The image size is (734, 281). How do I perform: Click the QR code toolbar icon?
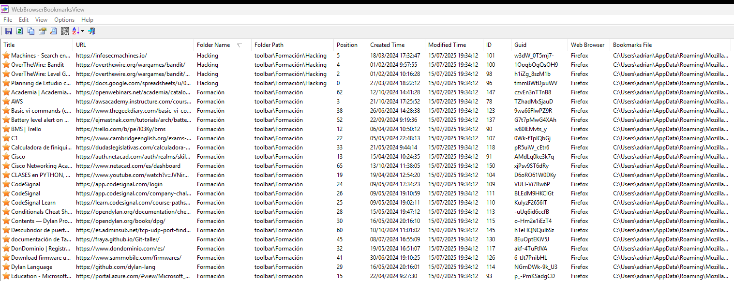[64, 31]
